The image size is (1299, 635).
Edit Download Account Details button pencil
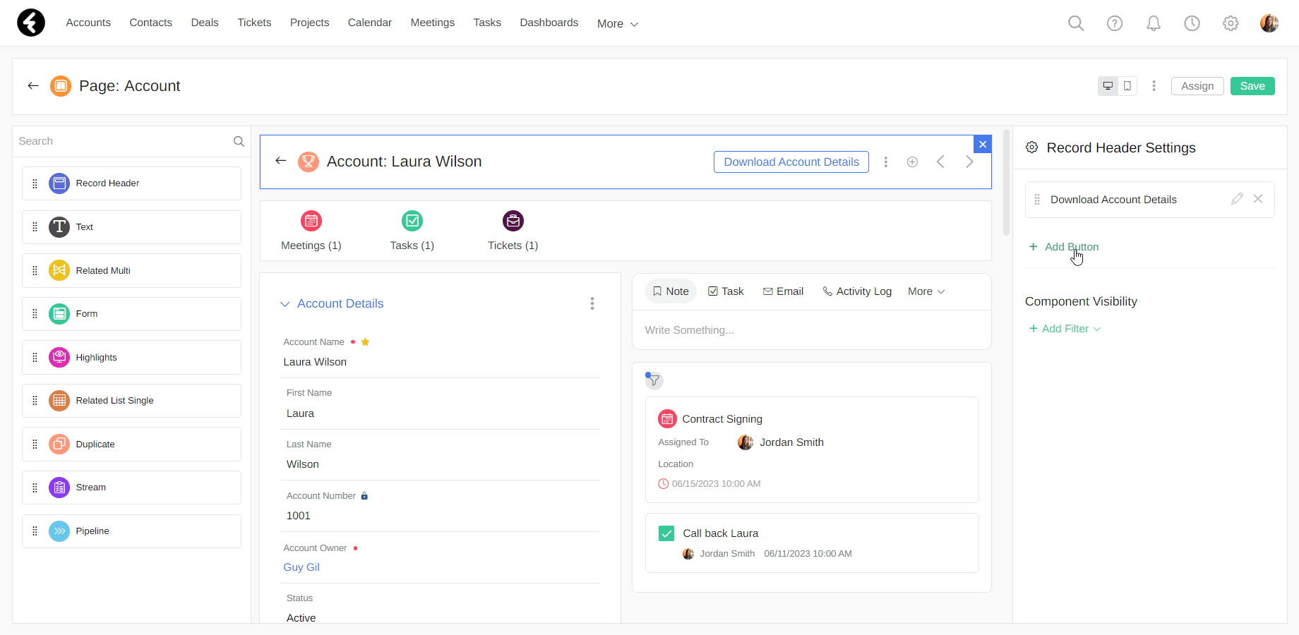coord(1237,199)
